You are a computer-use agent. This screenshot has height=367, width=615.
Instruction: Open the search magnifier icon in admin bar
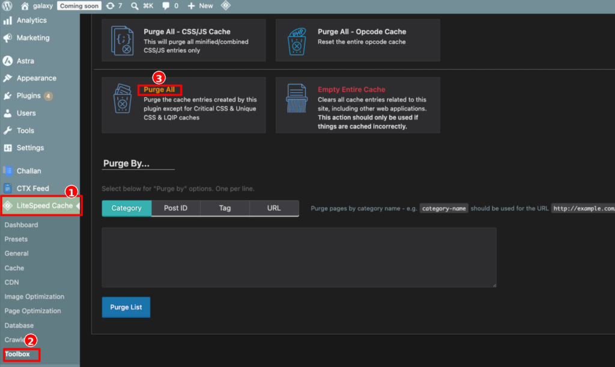(x=135, y=6)
